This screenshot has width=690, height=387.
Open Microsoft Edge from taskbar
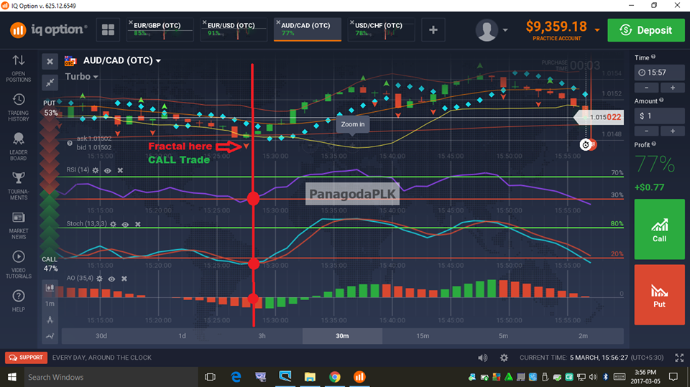(236, 377)
